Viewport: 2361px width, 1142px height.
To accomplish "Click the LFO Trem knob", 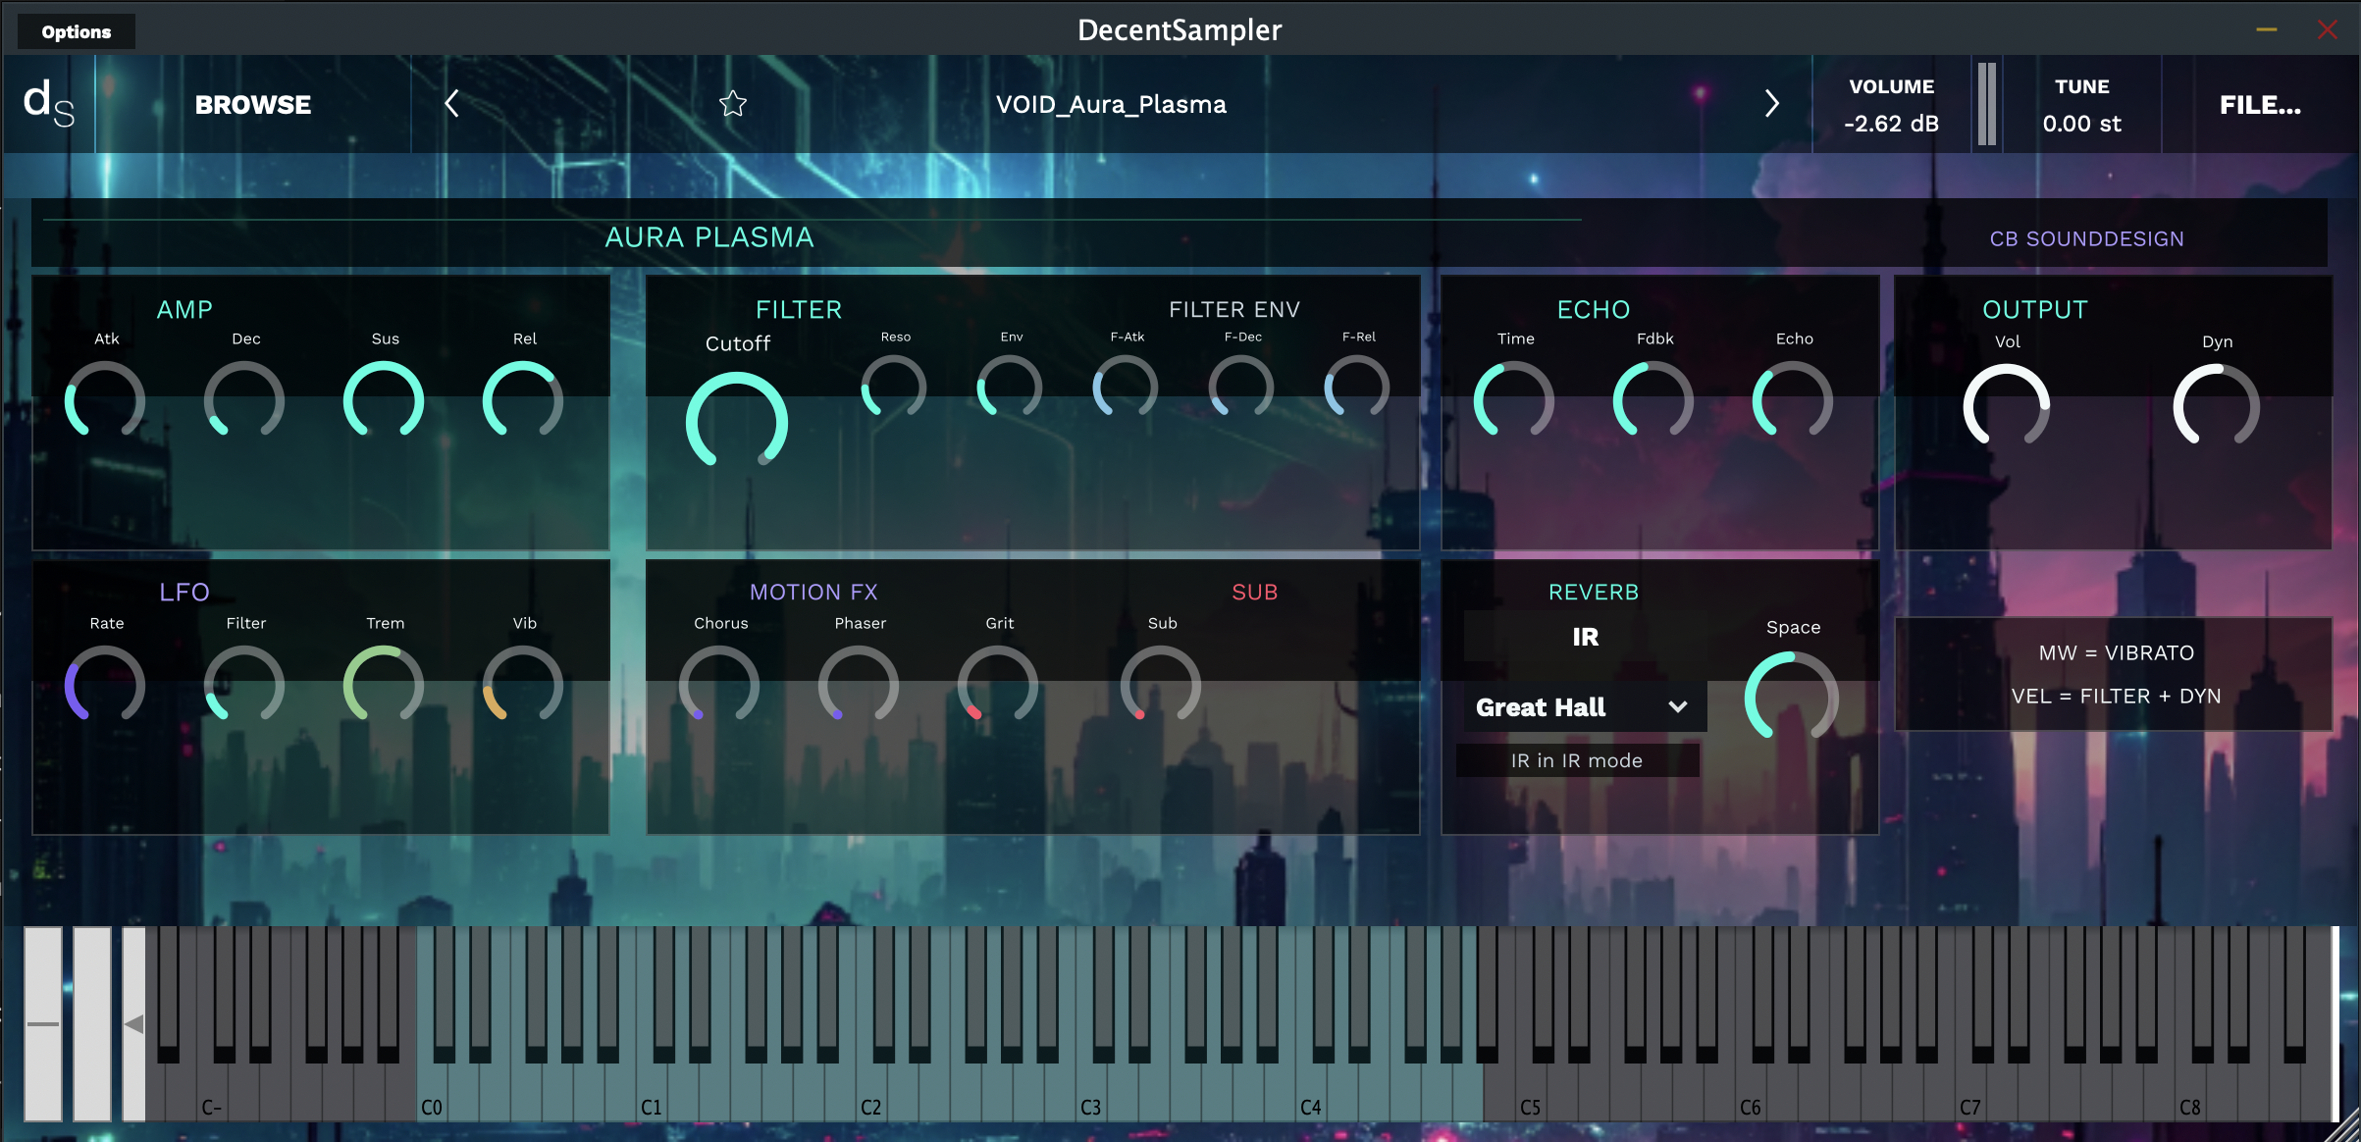I will 384,685.
